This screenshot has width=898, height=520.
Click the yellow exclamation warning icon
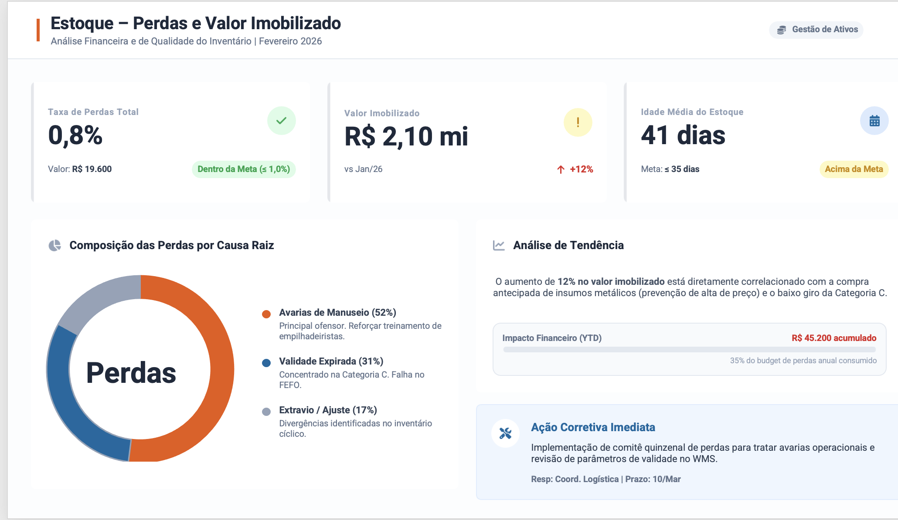[x=578, y=122]
